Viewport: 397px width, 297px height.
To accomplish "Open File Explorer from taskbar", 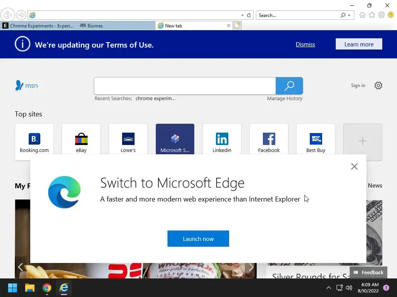I will point(29,288).
